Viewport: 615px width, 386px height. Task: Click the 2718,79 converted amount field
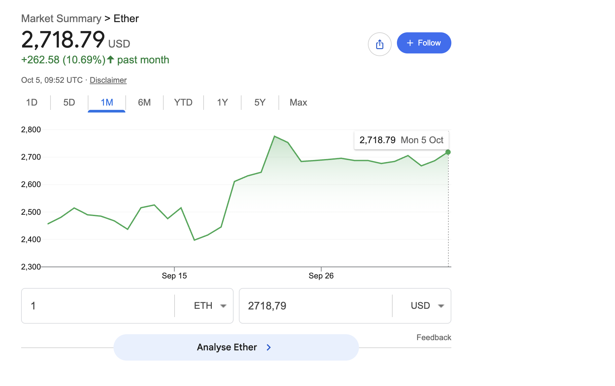pyautogui.click(x=316, y=306)
